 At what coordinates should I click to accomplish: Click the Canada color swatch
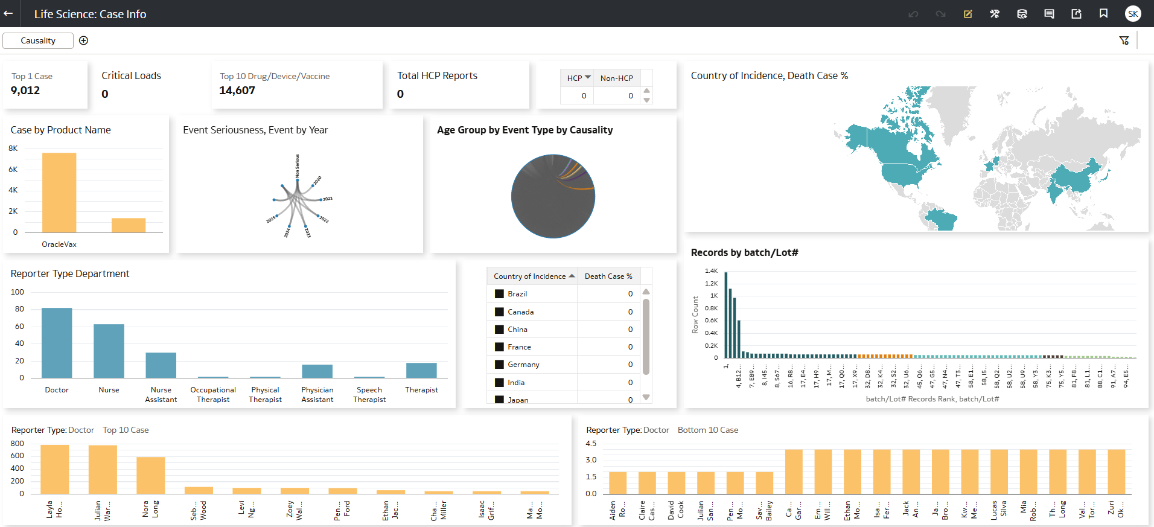click(x=499, y=312)
